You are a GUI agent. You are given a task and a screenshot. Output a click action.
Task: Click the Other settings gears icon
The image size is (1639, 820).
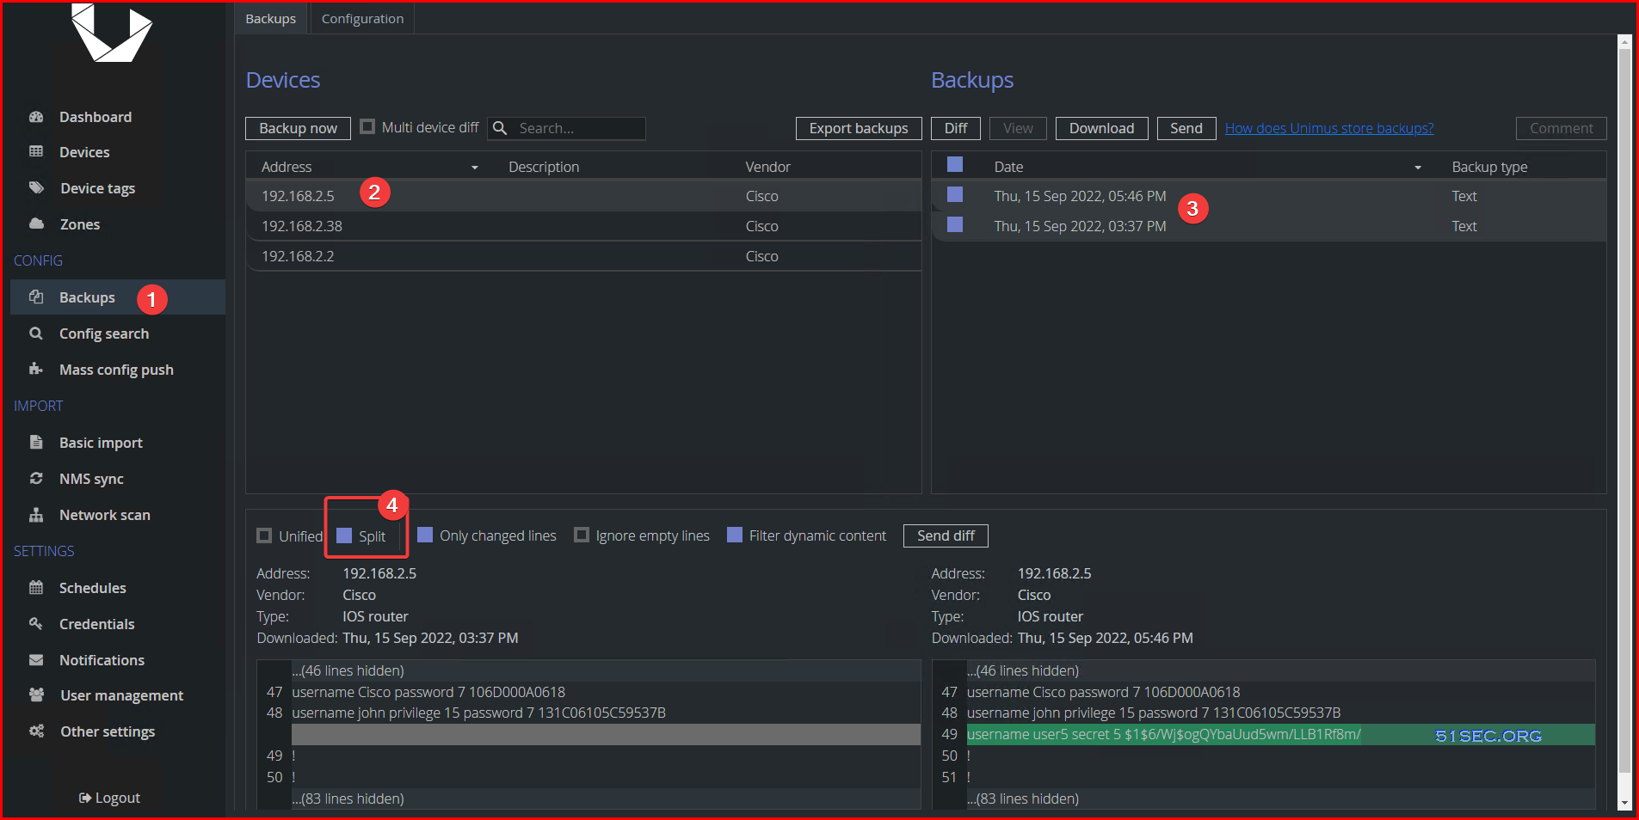pyautogui.click(x=36, y=731)
